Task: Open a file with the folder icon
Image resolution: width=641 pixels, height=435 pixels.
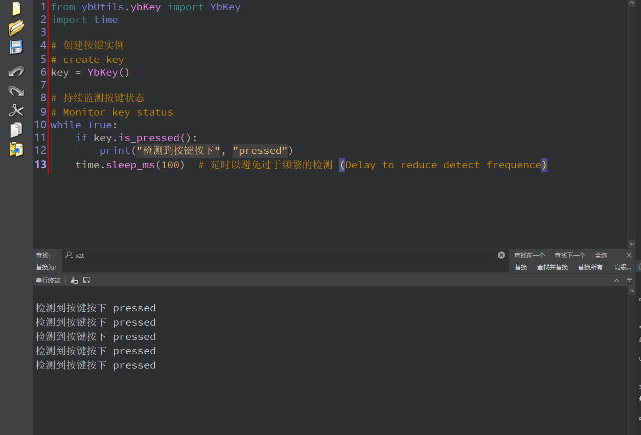Action: (16, 28)
